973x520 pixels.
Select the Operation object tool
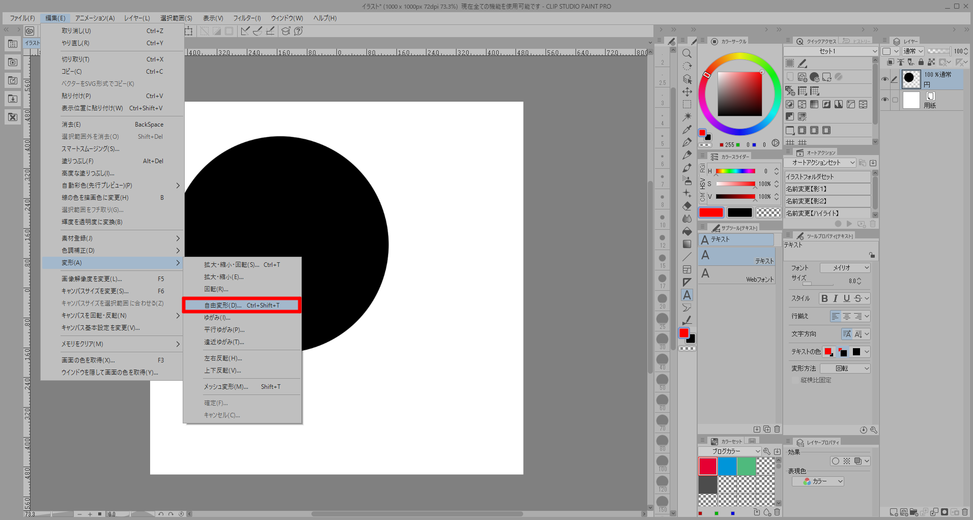(687, 79)
